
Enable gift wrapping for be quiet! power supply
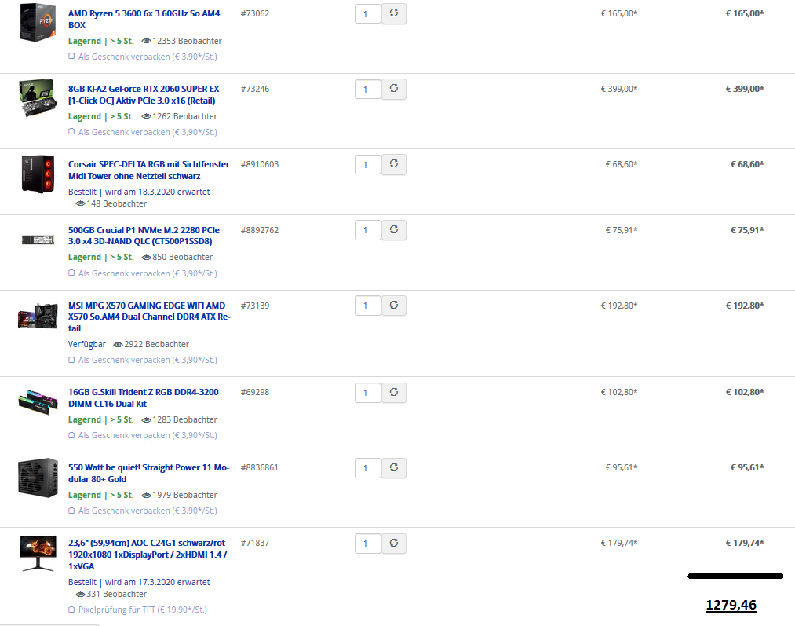tap(71, 511)
